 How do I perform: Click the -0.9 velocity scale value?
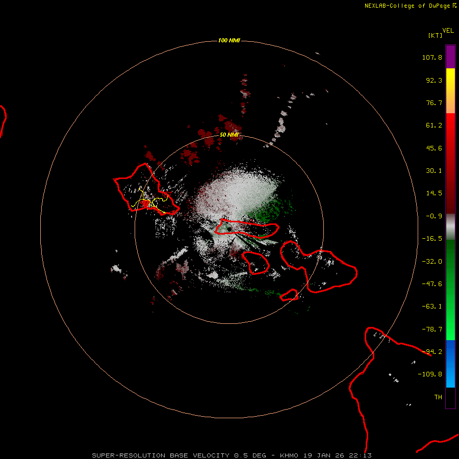point(434,216)
